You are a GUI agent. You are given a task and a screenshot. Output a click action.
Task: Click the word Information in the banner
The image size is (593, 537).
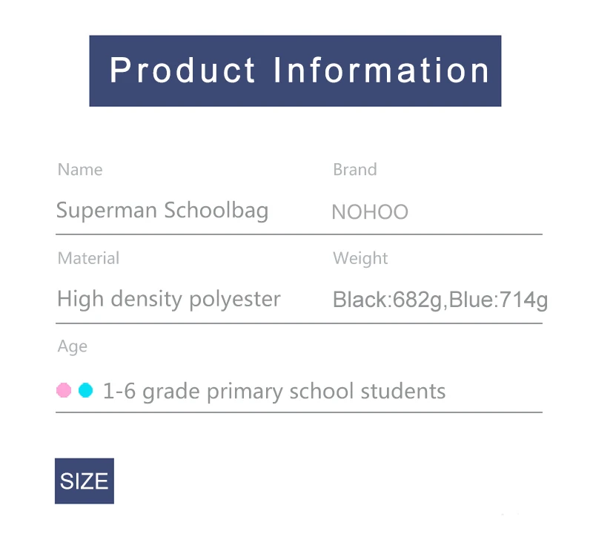[381, 70]
